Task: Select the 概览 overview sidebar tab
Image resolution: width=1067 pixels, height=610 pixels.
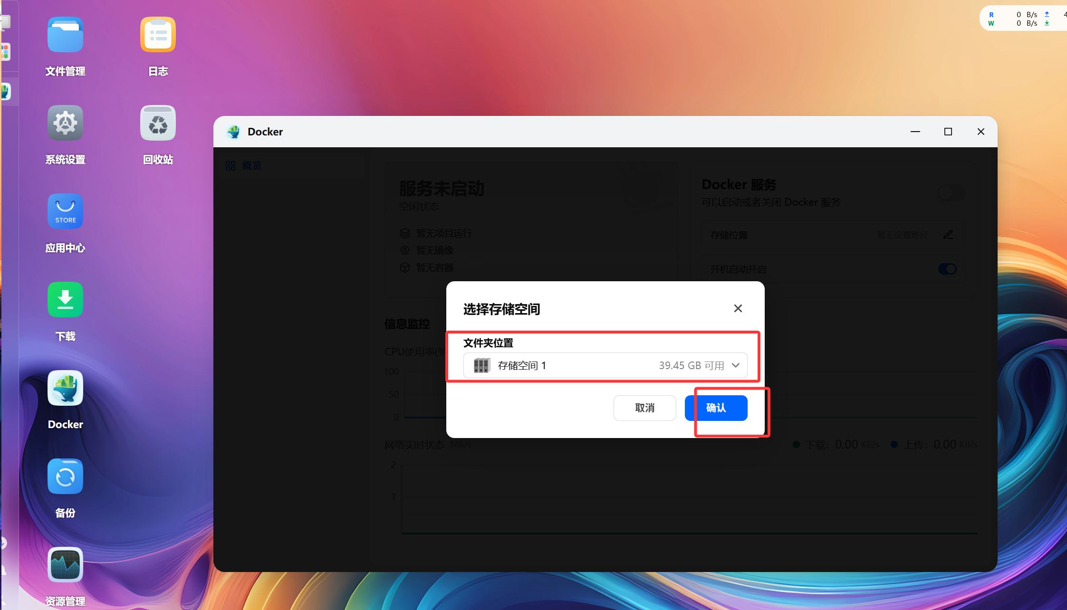Action: [251, 166]
